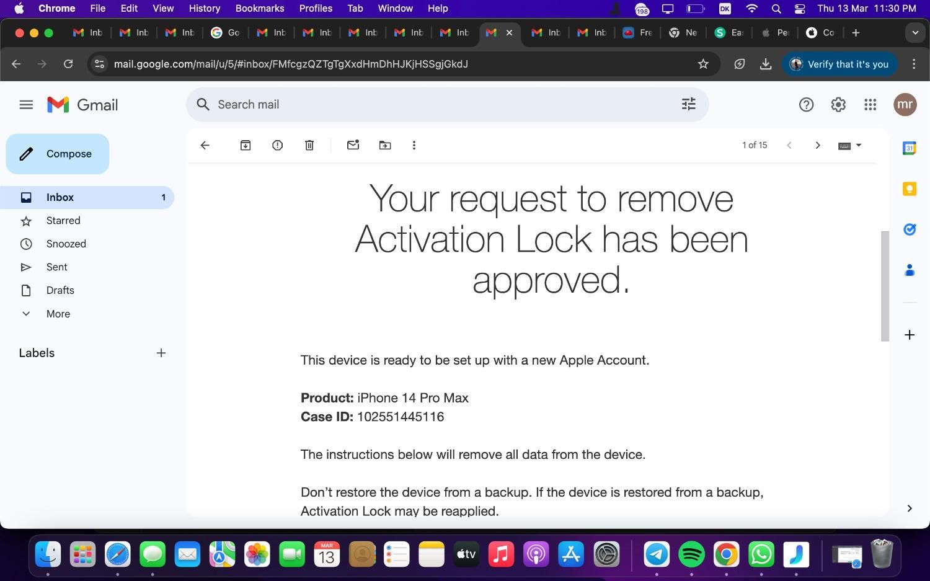Open Gmail Support help icon

806,105
